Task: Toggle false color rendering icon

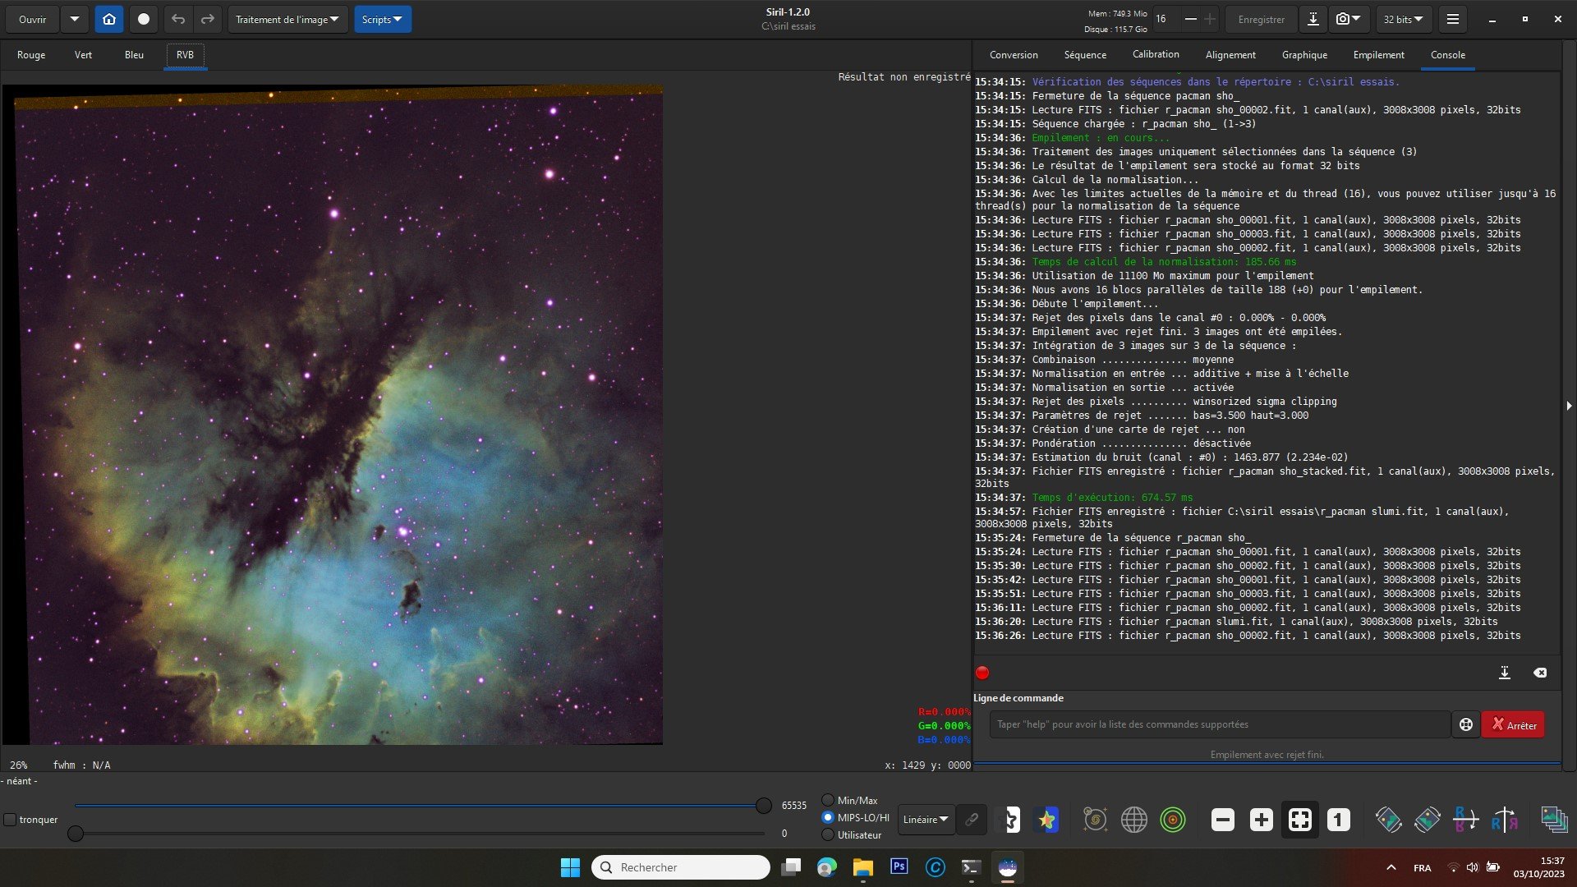Action: point(1046,820)
